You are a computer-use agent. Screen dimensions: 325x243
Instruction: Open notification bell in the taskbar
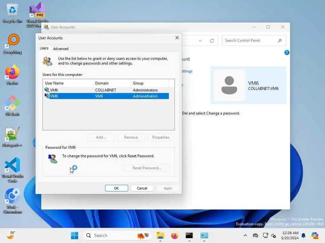pos(303,235)
